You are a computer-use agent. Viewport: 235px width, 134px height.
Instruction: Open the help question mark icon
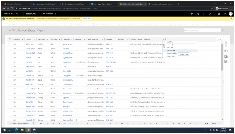click(x=225, y=14)
